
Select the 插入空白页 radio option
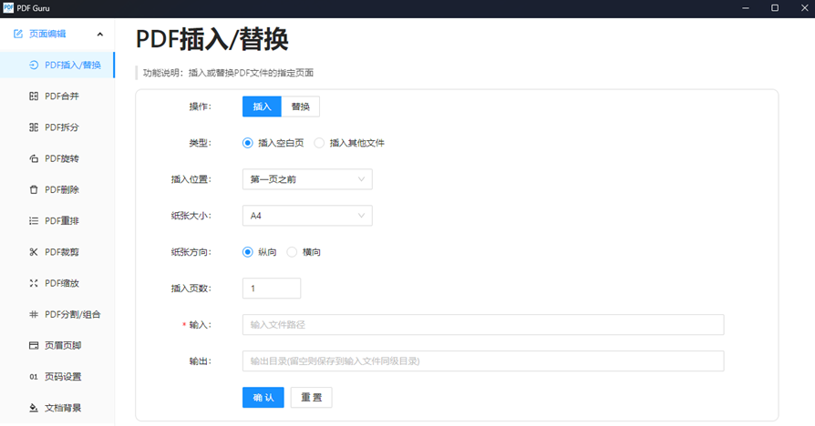pos(248,143)
